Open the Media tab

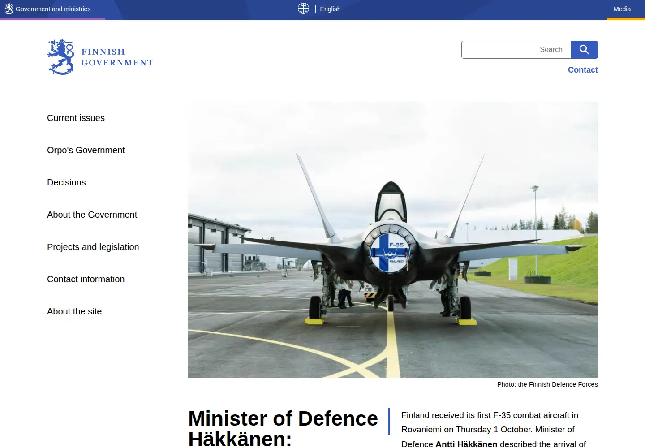coord(622,9)
